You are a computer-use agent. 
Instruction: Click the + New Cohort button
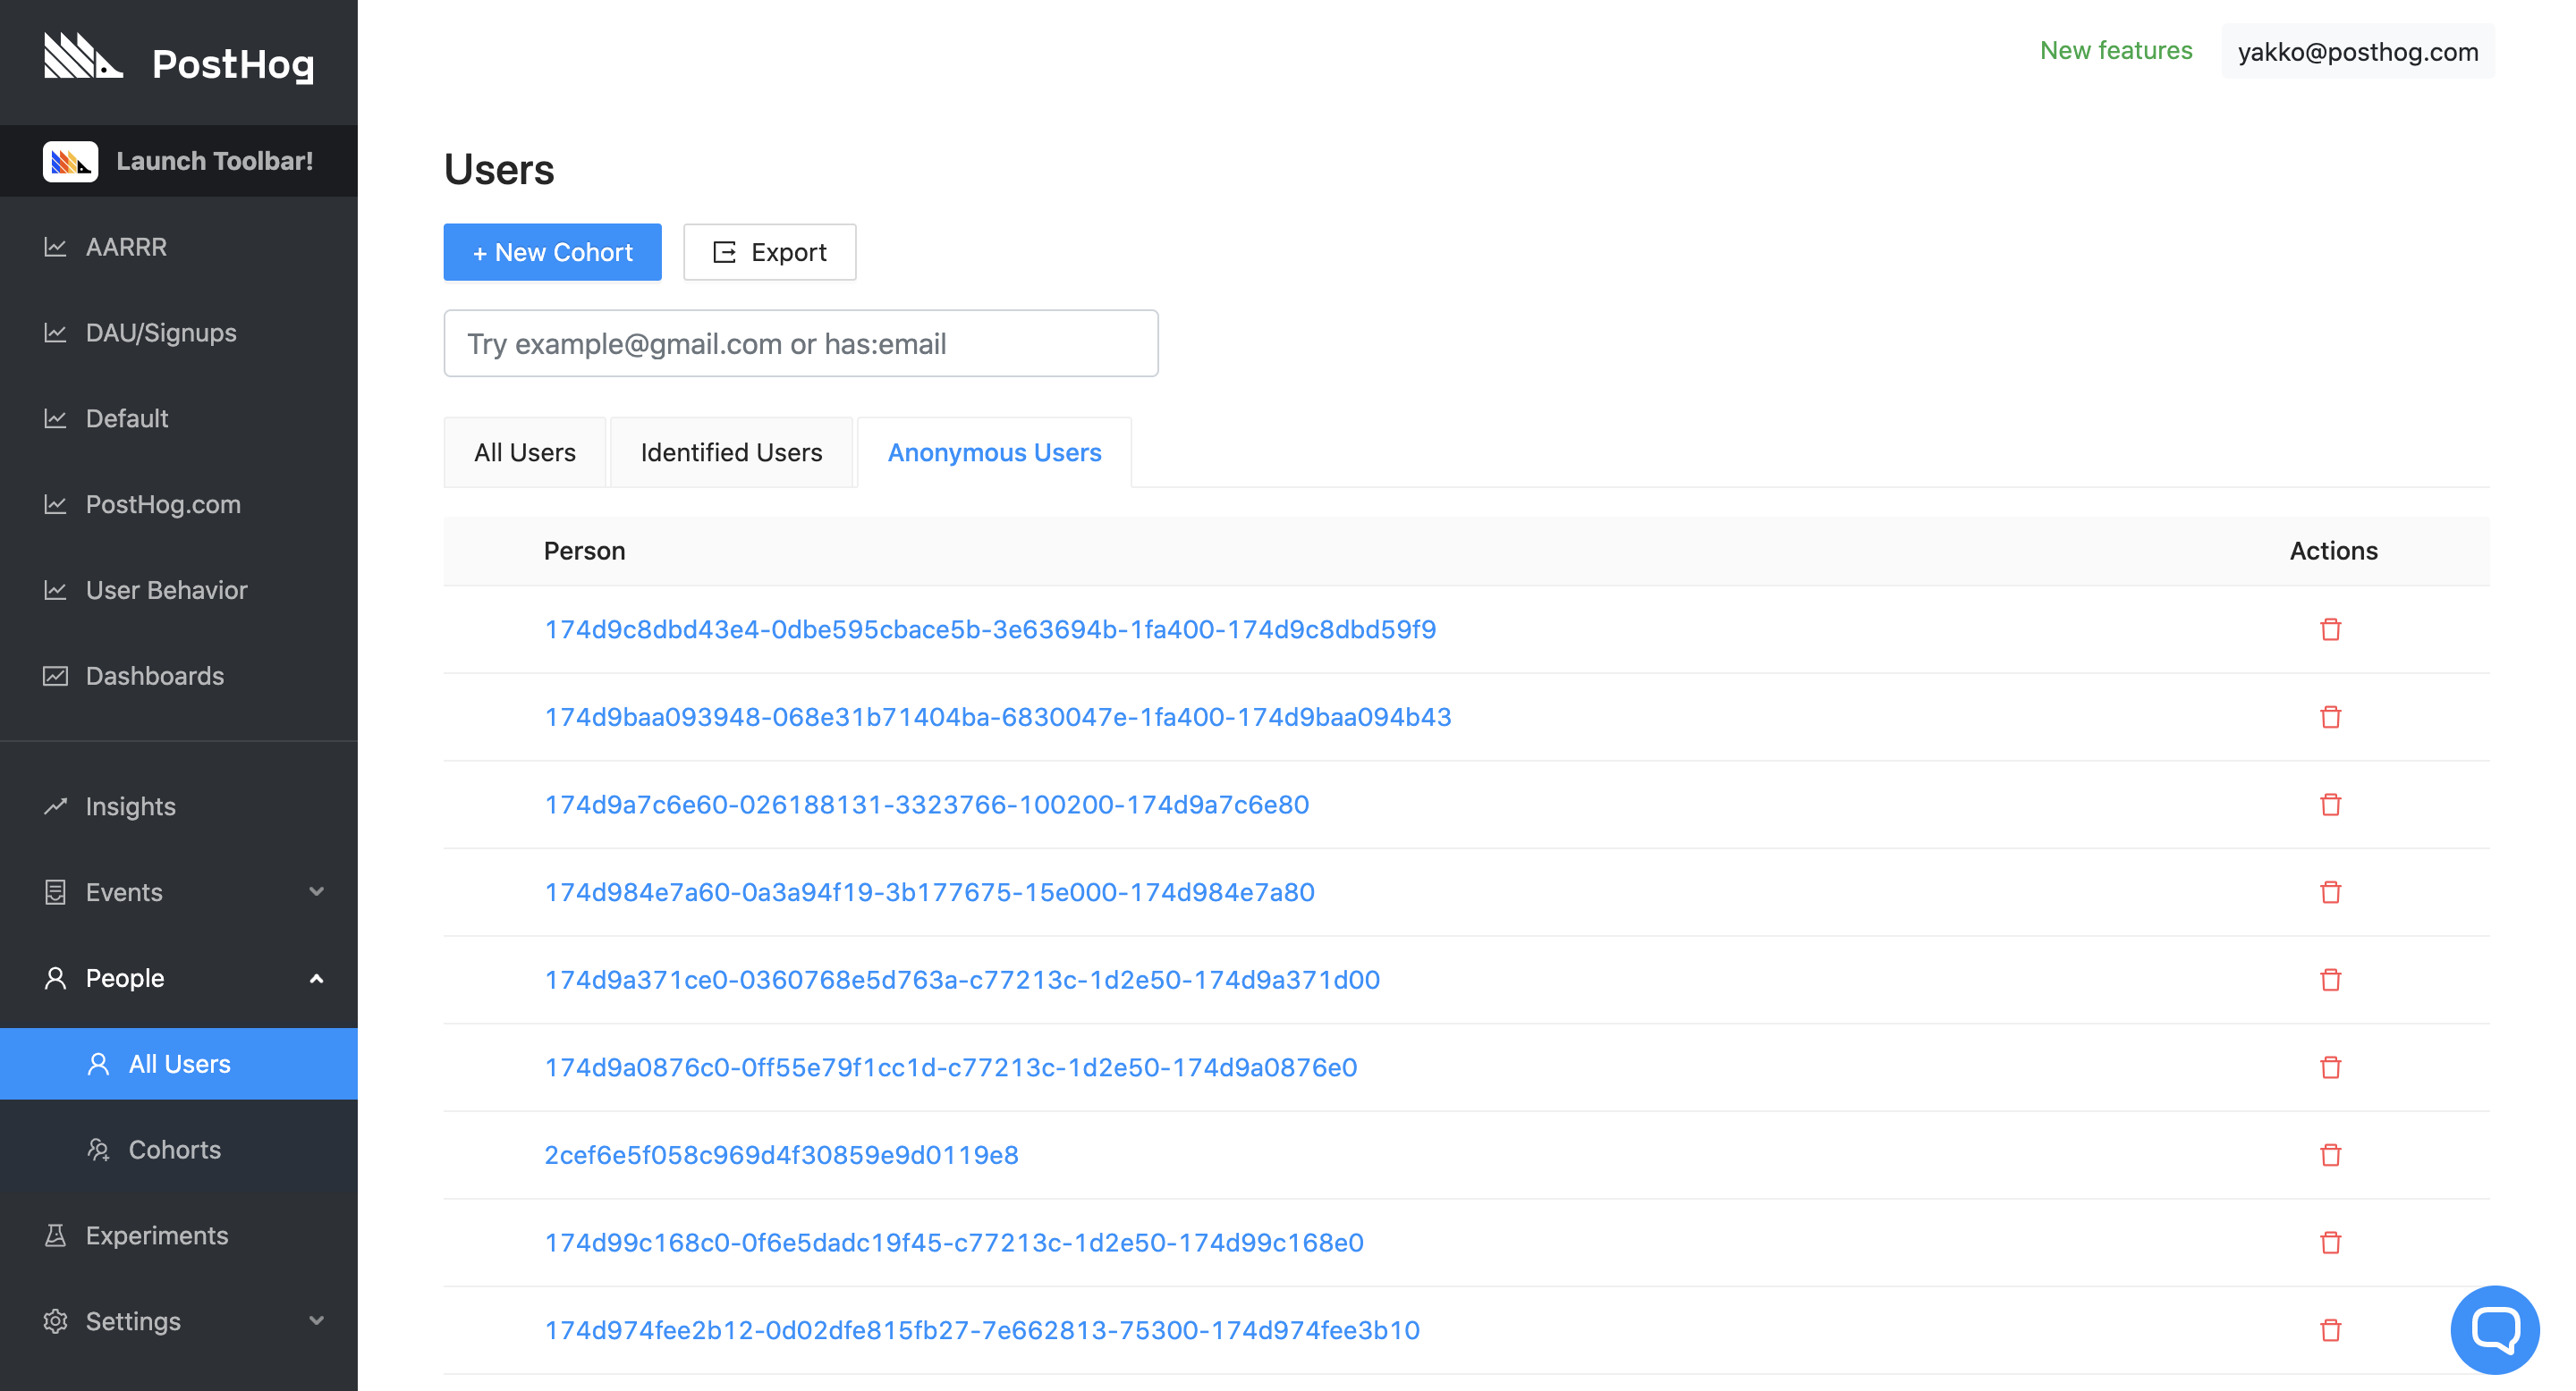pos(552,252)
